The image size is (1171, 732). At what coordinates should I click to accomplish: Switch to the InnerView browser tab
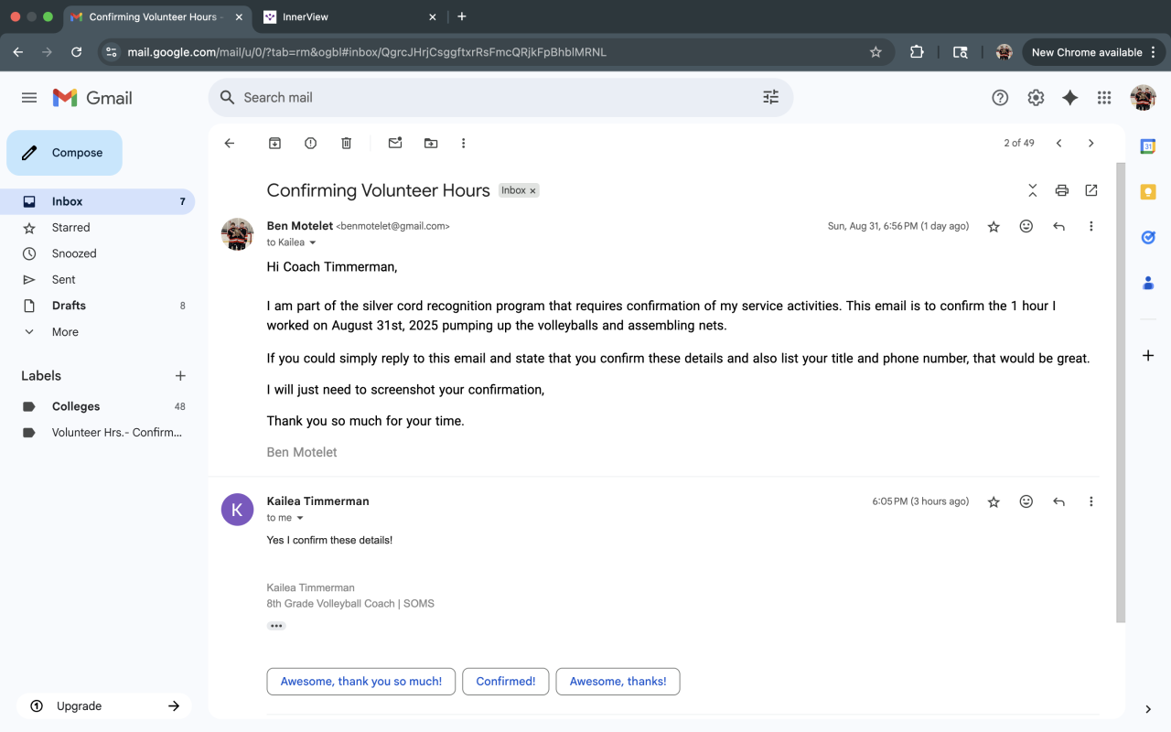coord(346,16)
